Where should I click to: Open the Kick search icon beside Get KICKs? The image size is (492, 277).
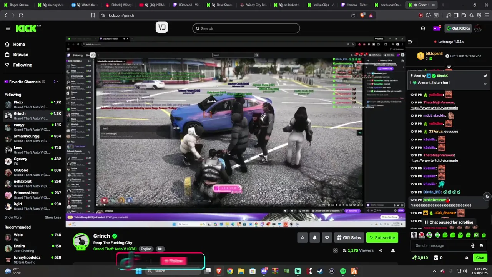[423, 28]
